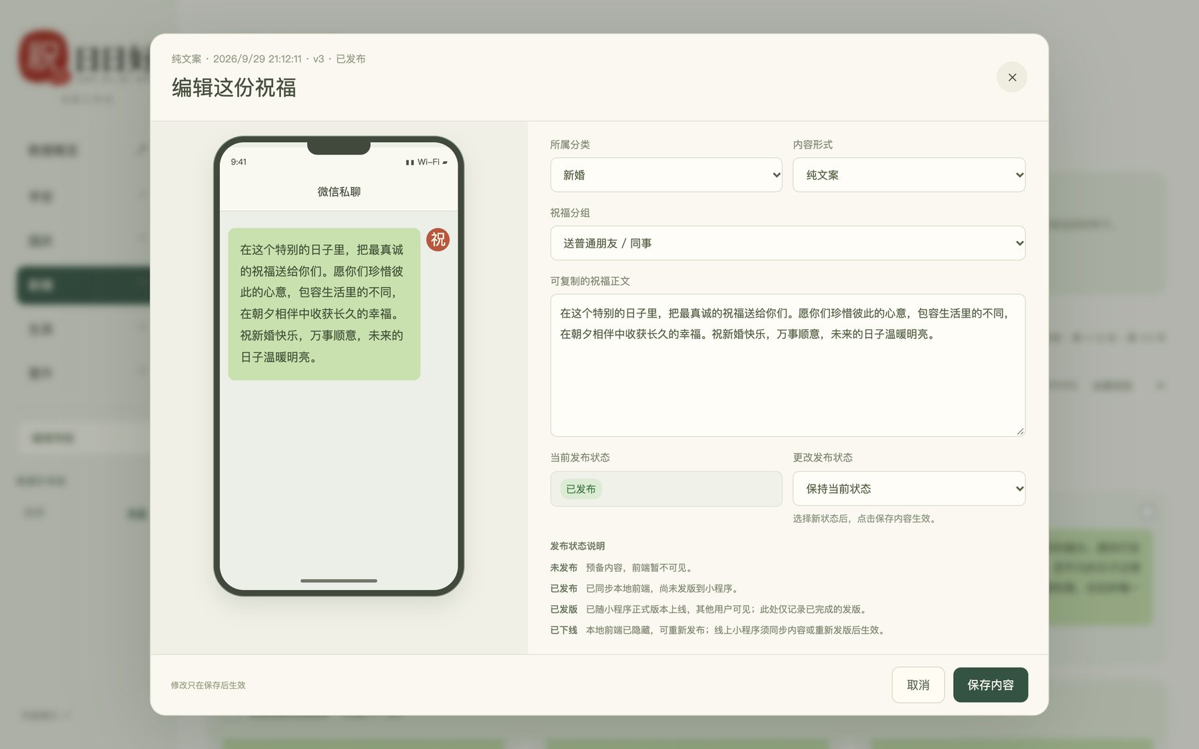Click the 9:41 time in phone preview
Image resolution: width=1199 pixels, height=749 pixels.
coord(238,162)
